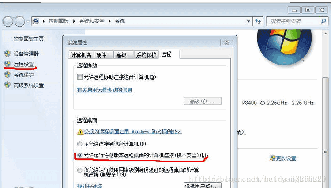Image resolution: width=331 pixels, height=188 pixels.
Task: Switch to the 计算机名 tab
Action: click(x=81, y=55)
